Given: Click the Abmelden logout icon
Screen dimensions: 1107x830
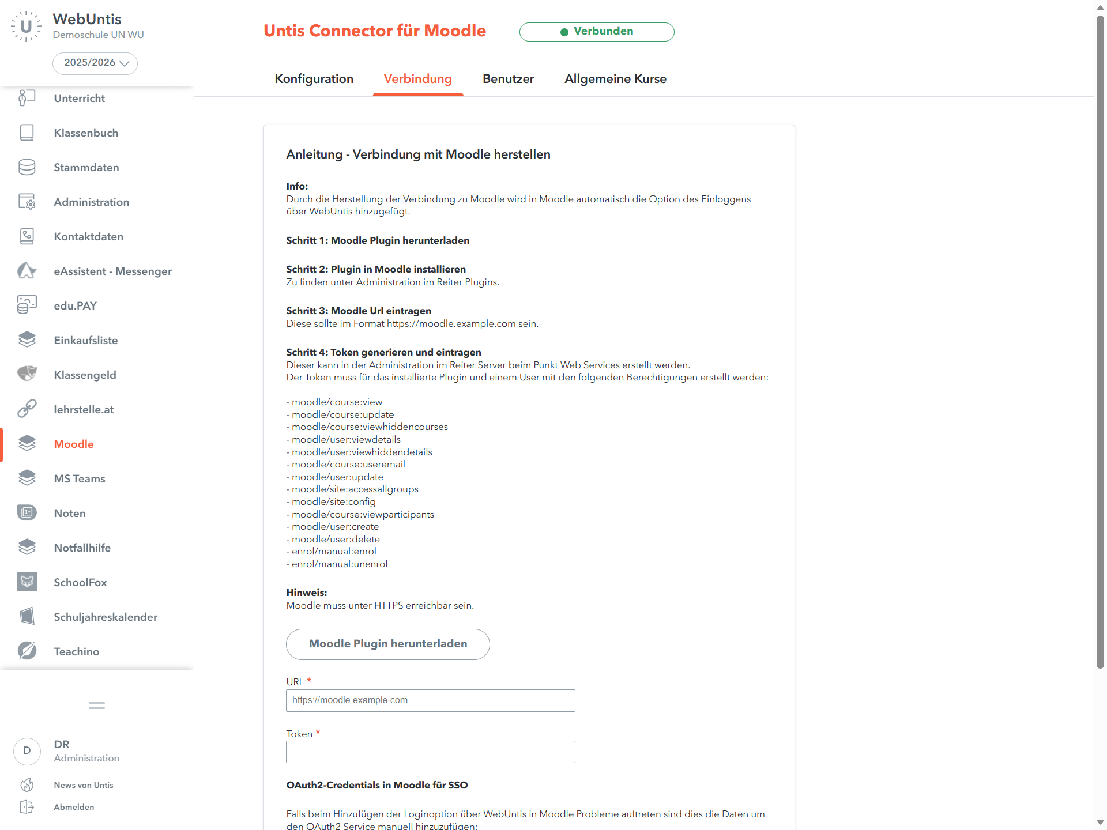Looking at the screenshot, I should tap(27, 807).
